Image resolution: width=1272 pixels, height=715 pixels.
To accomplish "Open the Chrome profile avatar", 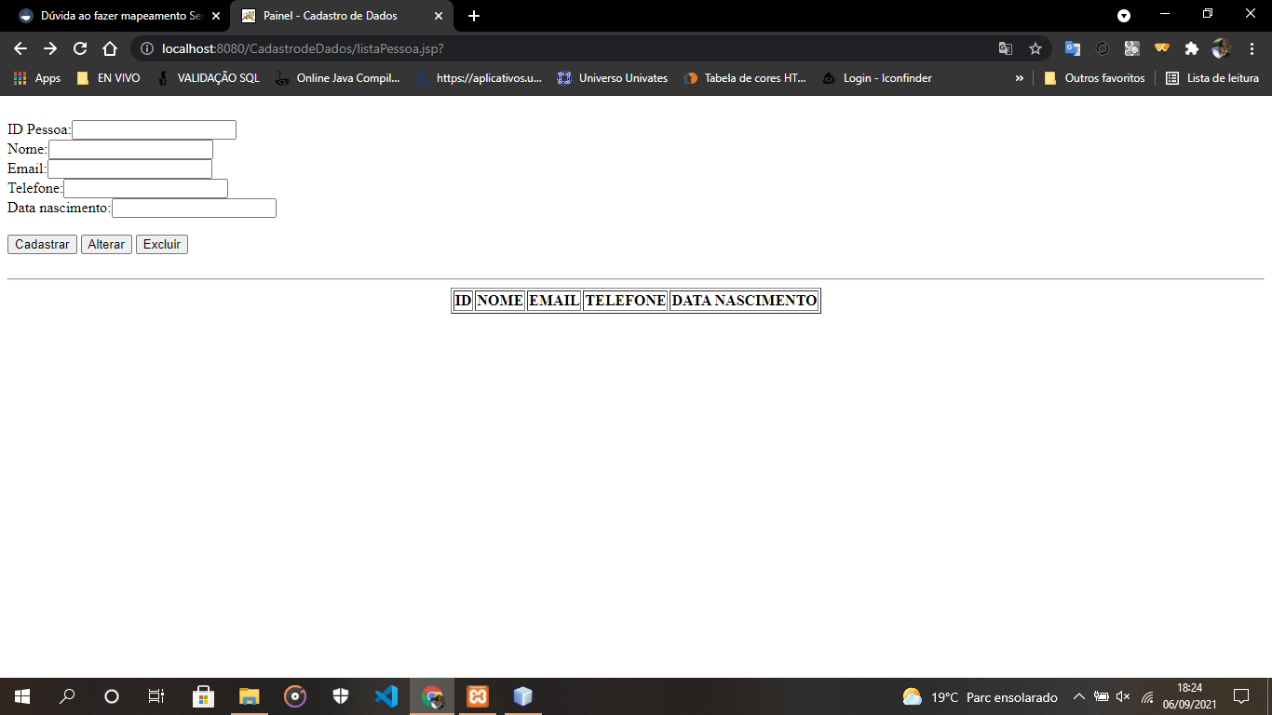I will point(1222,48).
